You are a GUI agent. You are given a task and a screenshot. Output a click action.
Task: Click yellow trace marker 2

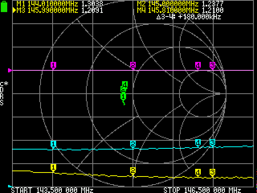click(133, 170)
